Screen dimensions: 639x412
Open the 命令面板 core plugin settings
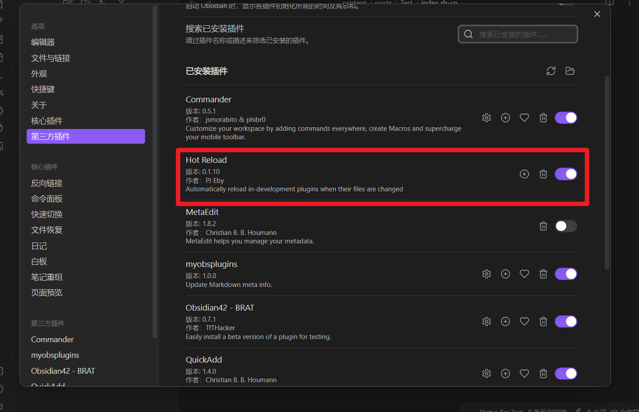(47, 199)
